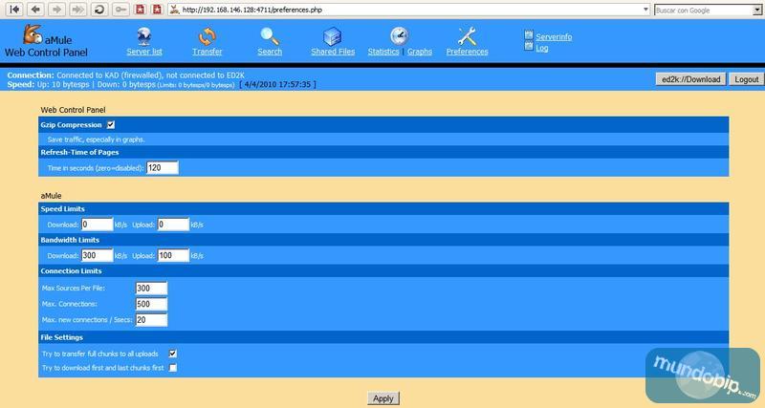Click the browser rewind-to-first button

(14, 10)
